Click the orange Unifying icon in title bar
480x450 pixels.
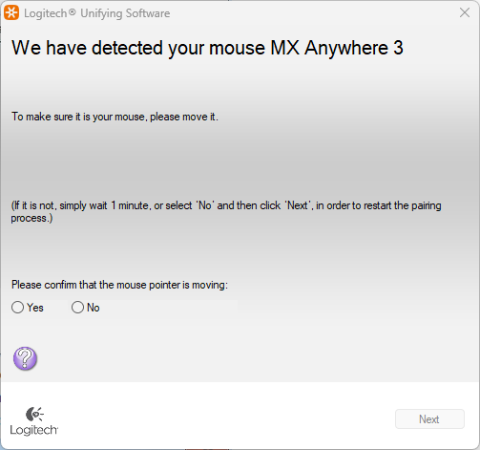pos(11,12)
